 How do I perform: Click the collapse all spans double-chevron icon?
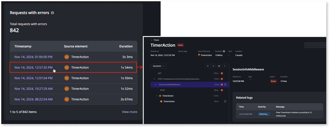click(213, 66)
